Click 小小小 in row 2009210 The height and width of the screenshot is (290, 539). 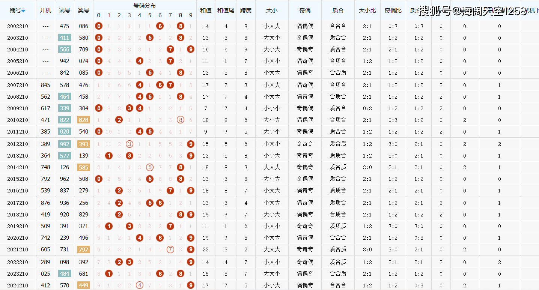(x=272, y=108)
